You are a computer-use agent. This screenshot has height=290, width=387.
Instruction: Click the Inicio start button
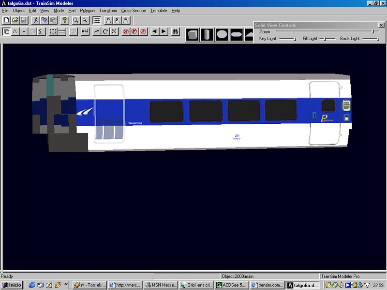point(12,285)
